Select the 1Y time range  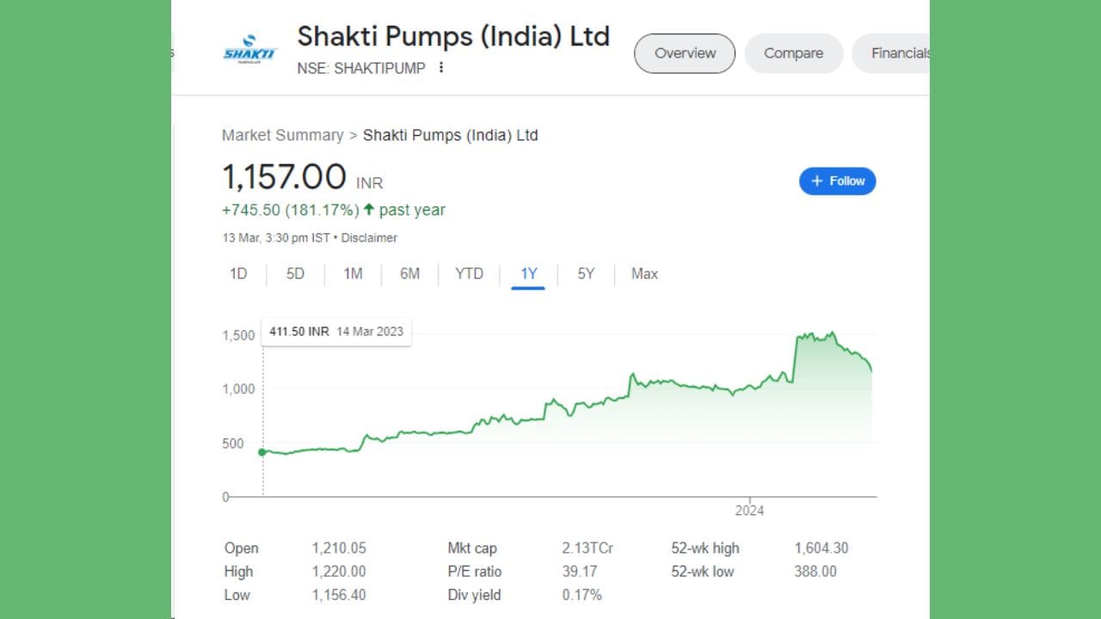[528, 273]
